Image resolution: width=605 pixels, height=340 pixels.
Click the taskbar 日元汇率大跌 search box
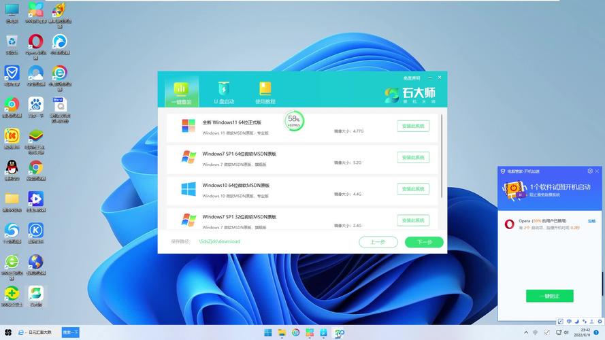pos(40,333)
